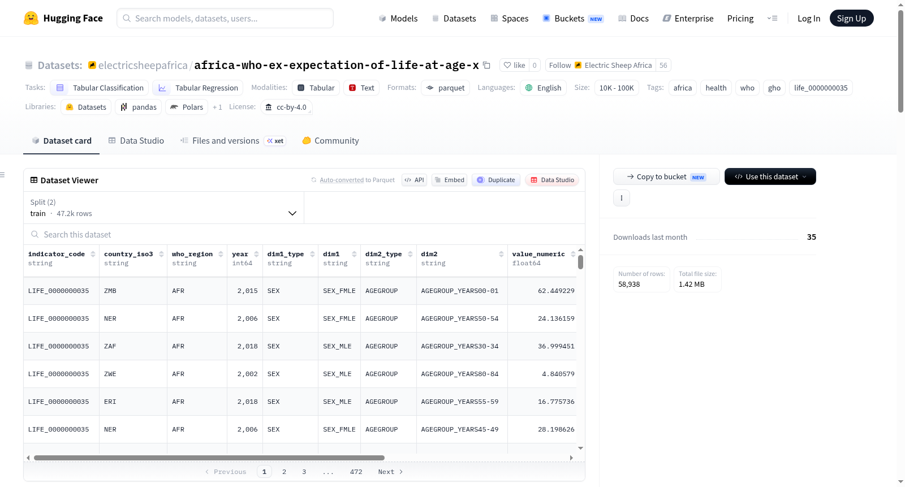Click the Duplicate button
Screen dimensions: 905x487
pyautogui.click(x=495, y=180)
